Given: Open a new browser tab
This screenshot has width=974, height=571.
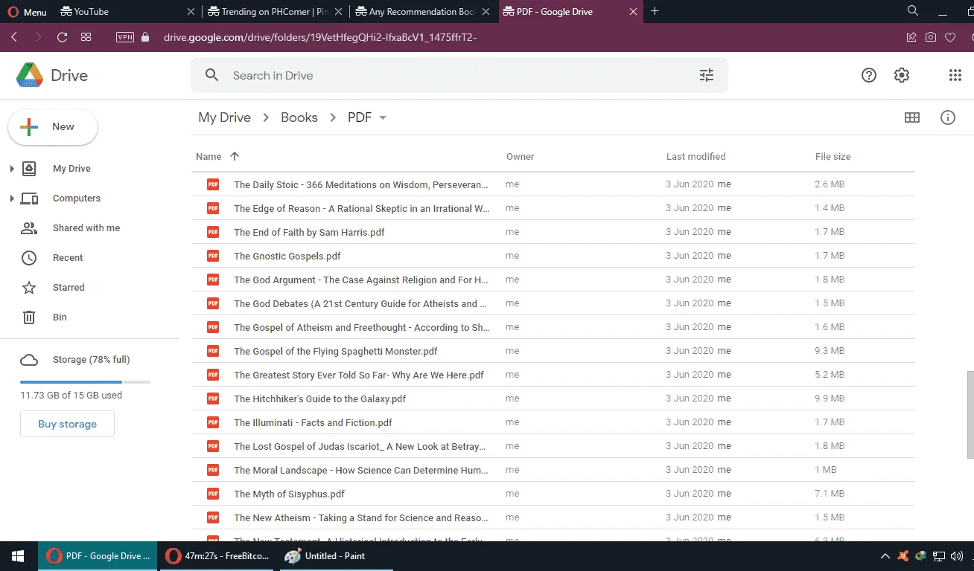Looking at the screenshot, I should tap(655, 11).
